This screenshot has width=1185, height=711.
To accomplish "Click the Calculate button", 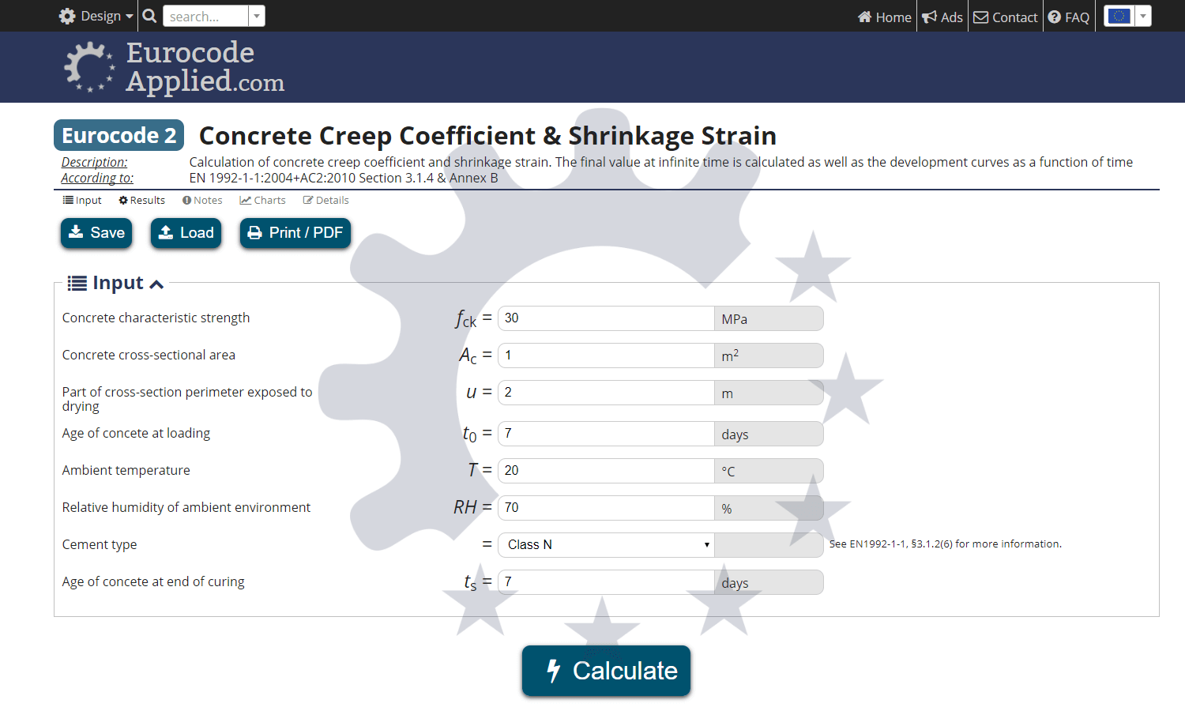I will click(606, 671).
